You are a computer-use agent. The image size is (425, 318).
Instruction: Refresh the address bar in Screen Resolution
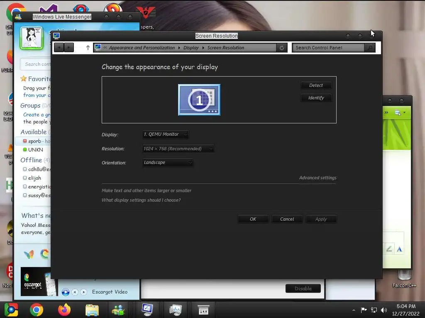pos(282,48)
